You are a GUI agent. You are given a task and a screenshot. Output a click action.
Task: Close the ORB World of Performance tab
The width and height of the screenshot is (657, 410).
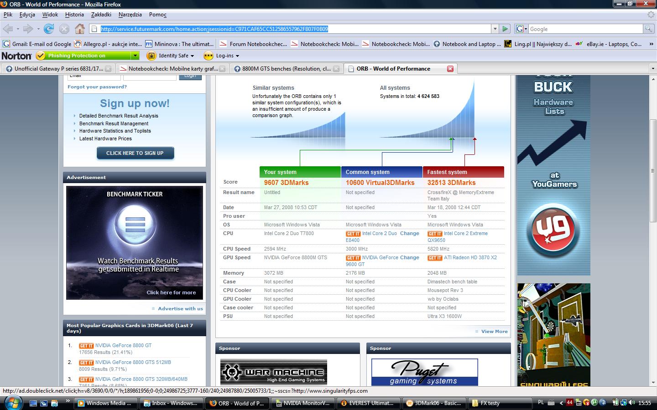pyautogui.click(x=450, y=69)
